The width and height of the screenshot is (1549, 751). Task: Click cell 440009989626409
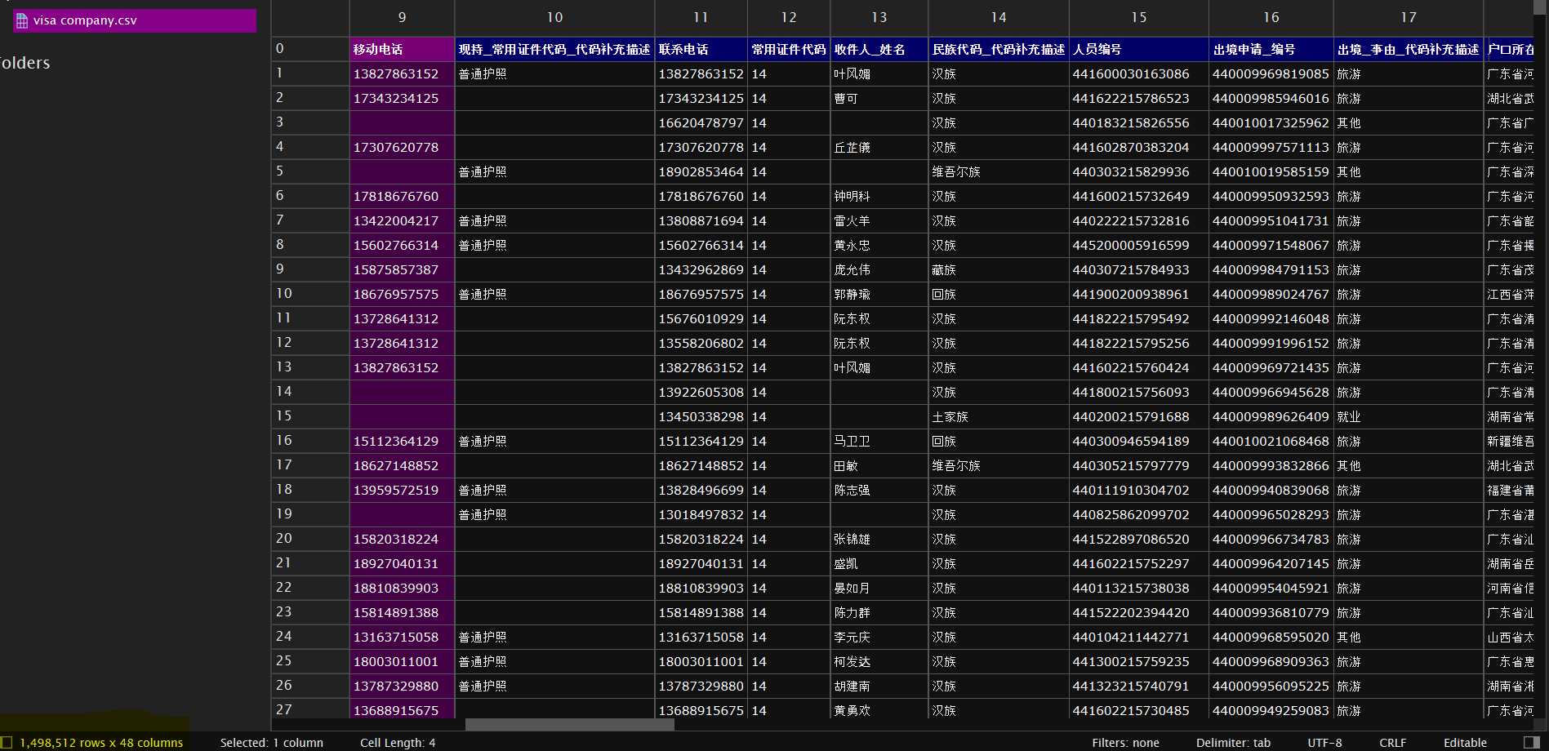(1271, 416)
